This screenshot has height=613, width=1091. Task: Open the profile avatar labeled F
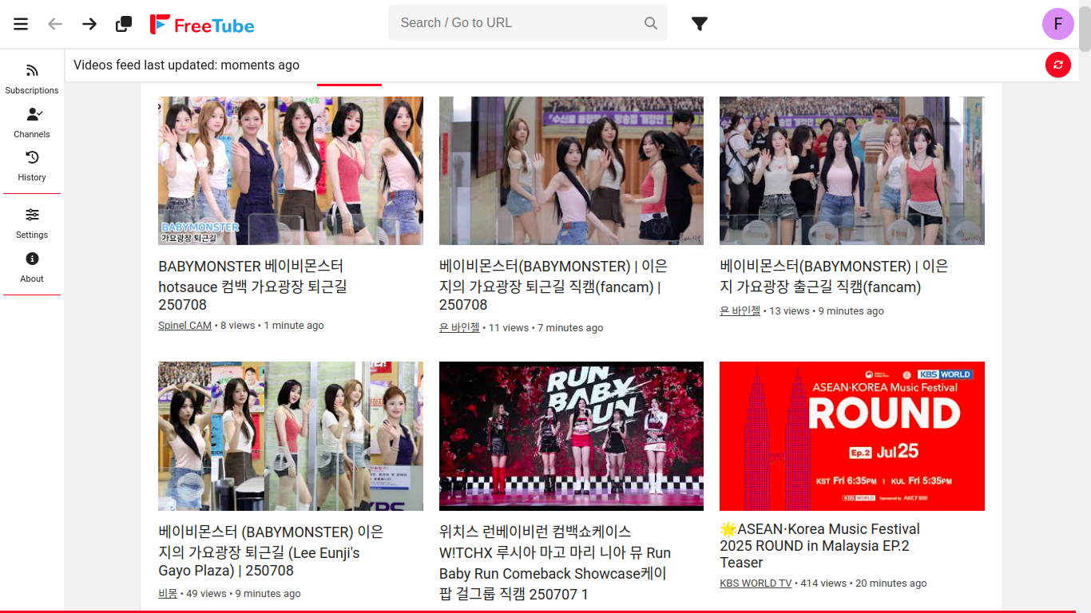coord(1058,23)
